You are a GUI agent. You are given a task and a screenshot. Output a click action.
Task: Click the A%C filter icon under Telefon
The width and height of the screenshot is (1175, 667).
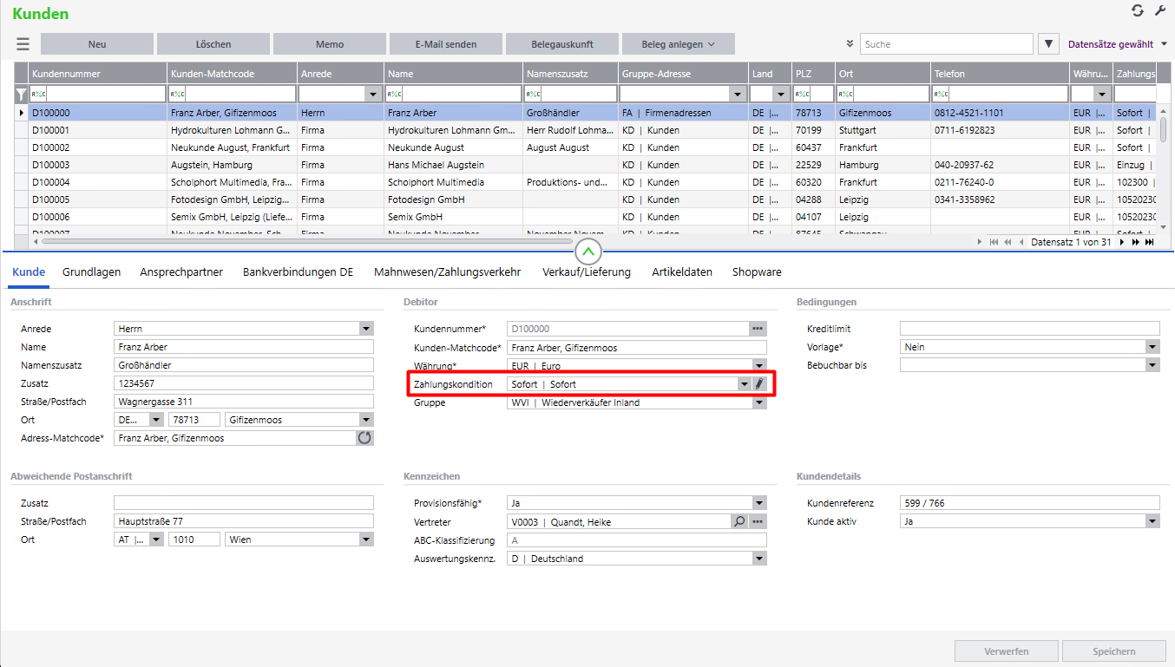[941, 94]
